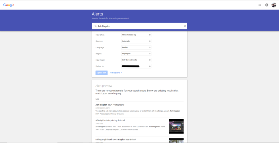Screen dimensions: 279x143
Task: Click the Google logo
Action: pyautogui.click(x=9, y=5)
